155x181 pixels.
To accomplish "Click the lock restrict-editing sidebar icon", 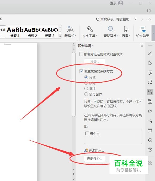I will tap(150, 92).
